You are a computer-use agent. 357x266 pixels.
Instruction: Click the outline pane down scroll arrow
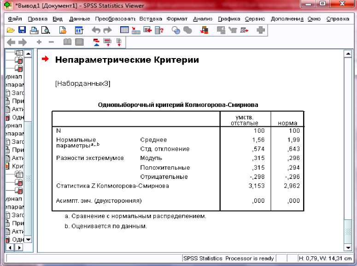click(x=28, y=239)
